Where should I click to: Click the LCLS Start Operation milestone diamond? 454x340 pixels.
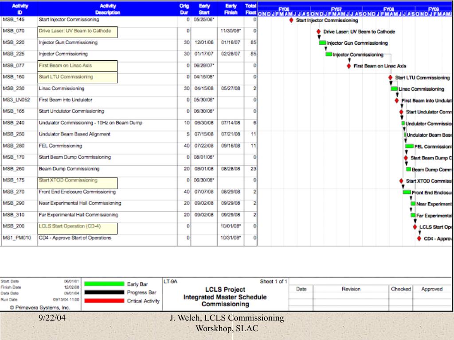(415, 227)
